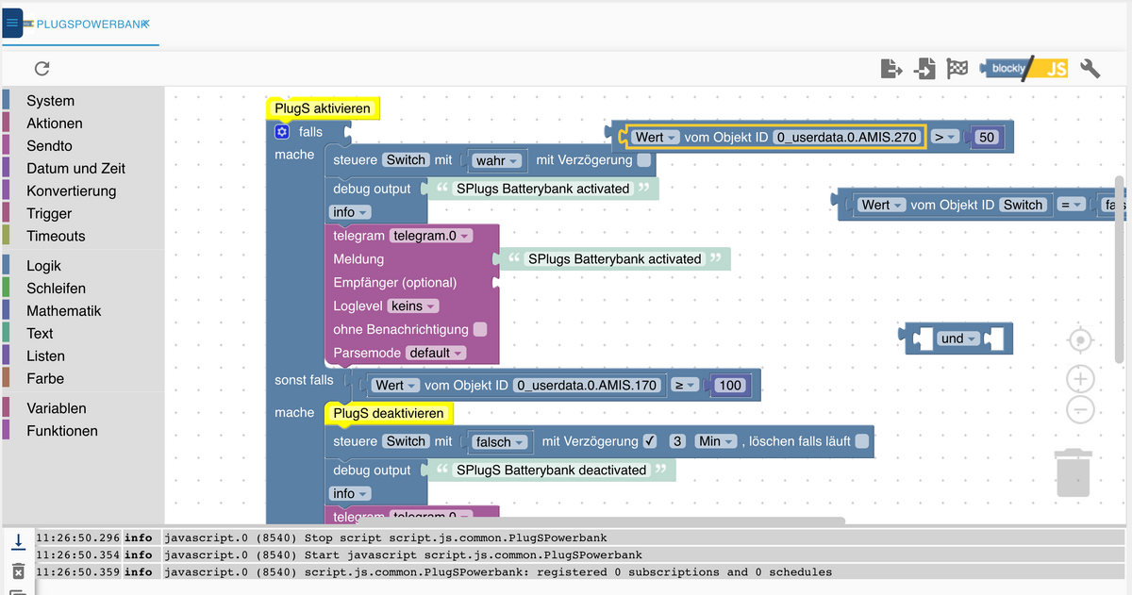Open the = comparison operator dropdown
Viewport: 1132px width, 595px height.
click(x=1070, y=205)
